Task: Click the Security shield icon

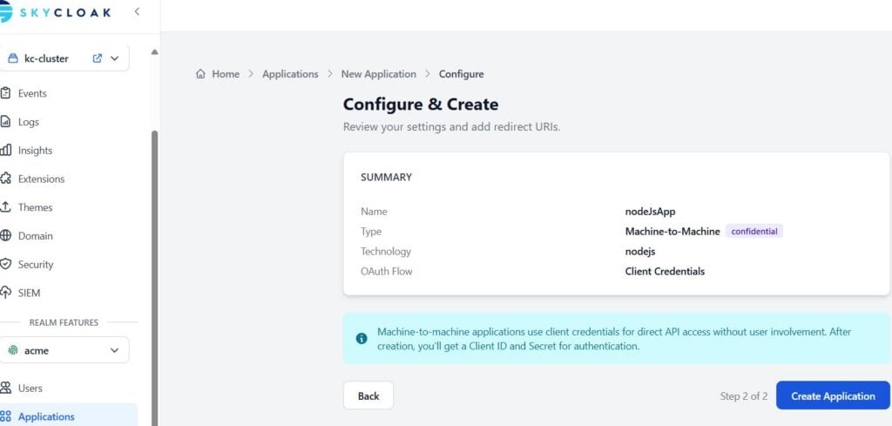Action: click(5, 264)
